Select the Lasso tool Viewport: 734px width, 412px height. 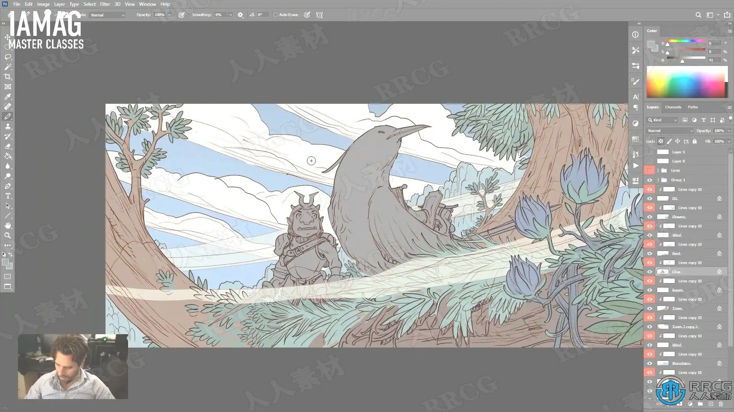pyautogui.click(x=8, y=57)
